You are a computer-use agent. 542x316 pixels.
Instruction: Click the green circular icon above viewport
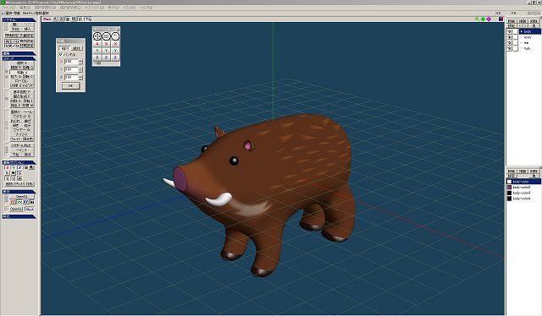point(478,19)
